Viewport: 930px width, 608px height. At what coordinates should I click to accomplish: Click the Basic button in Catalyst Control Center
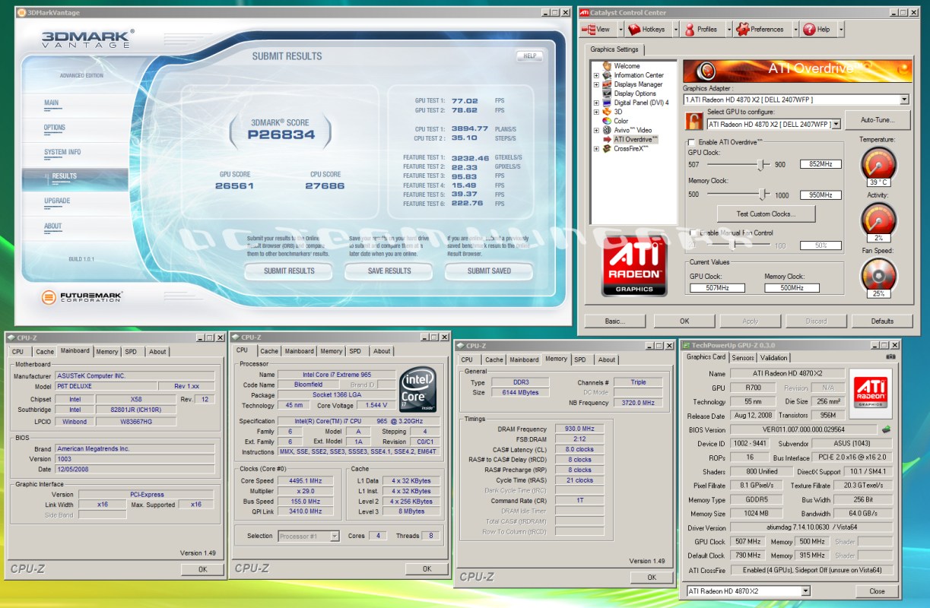point(614,321)
